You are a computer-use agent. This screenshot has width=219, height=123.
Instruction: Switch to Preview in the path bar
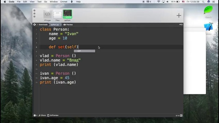pyautogui.click(x=68, y=25)
